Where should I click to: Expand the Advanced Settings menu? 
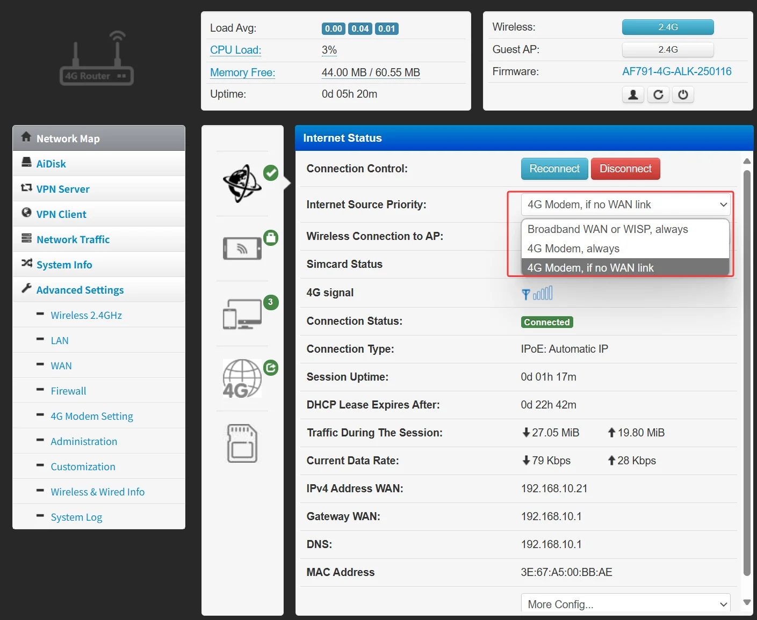[99, 290]
